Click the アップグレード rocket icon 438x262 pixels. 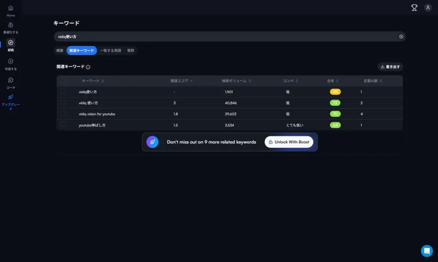coord(11,97)
